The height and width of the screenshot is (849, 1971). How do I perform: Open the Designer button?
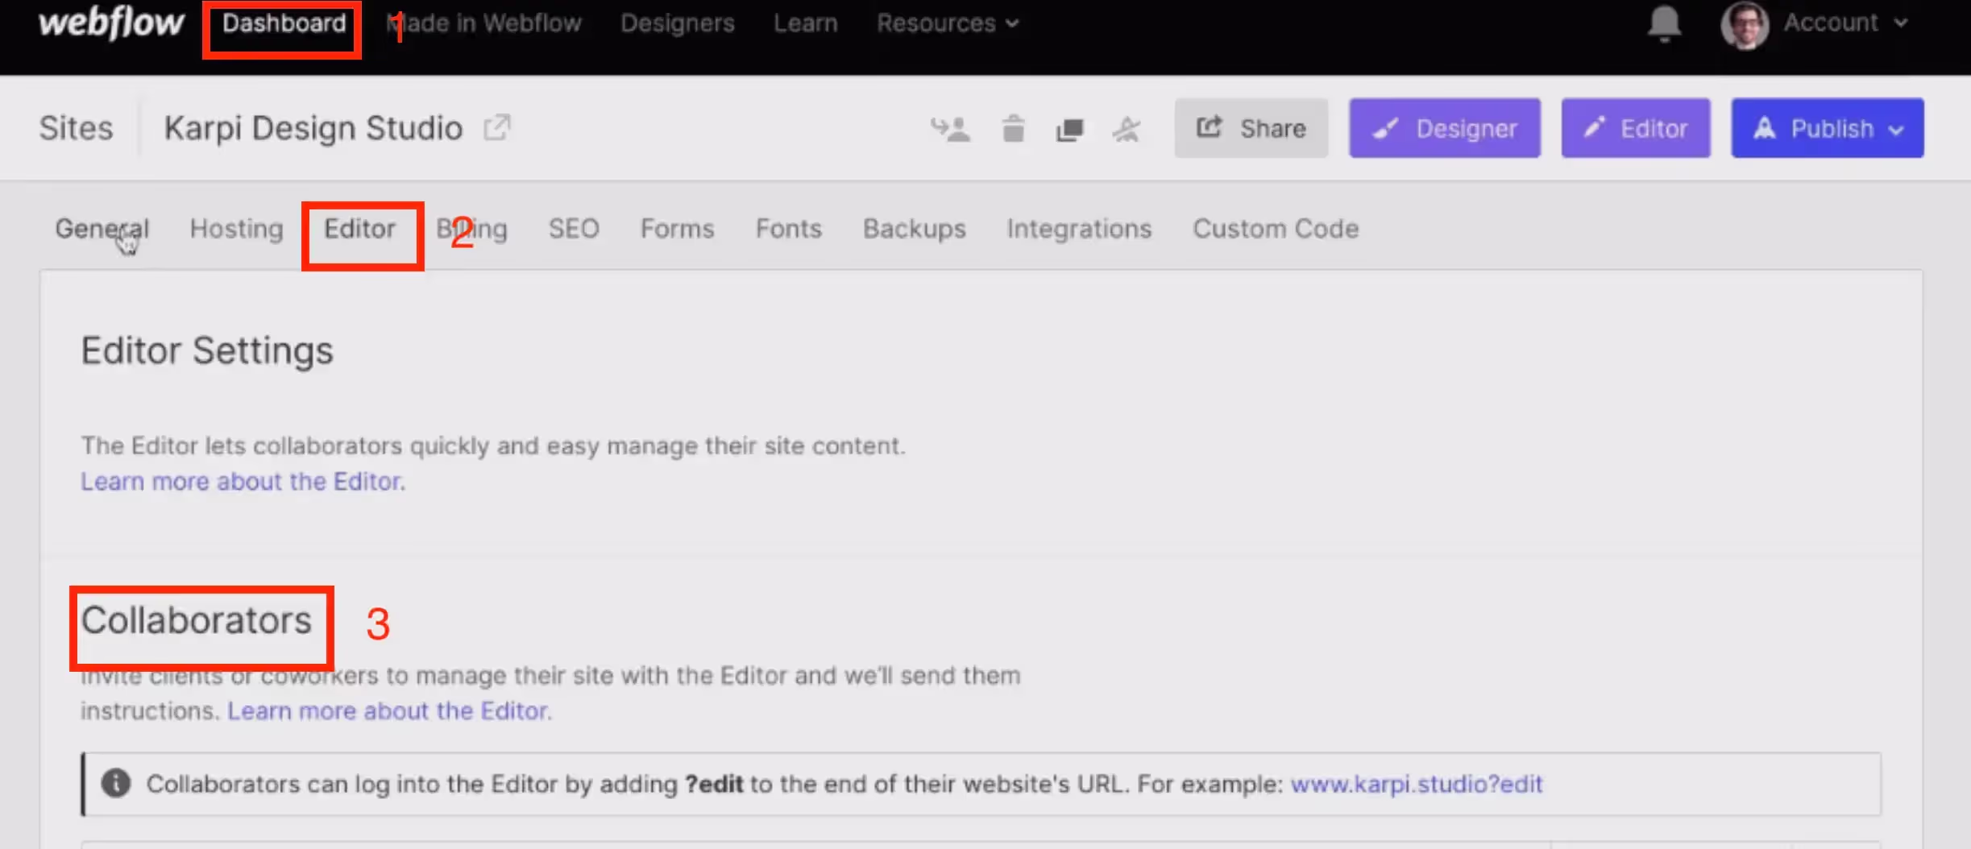pyautogui.click(x=1445, y=128)
